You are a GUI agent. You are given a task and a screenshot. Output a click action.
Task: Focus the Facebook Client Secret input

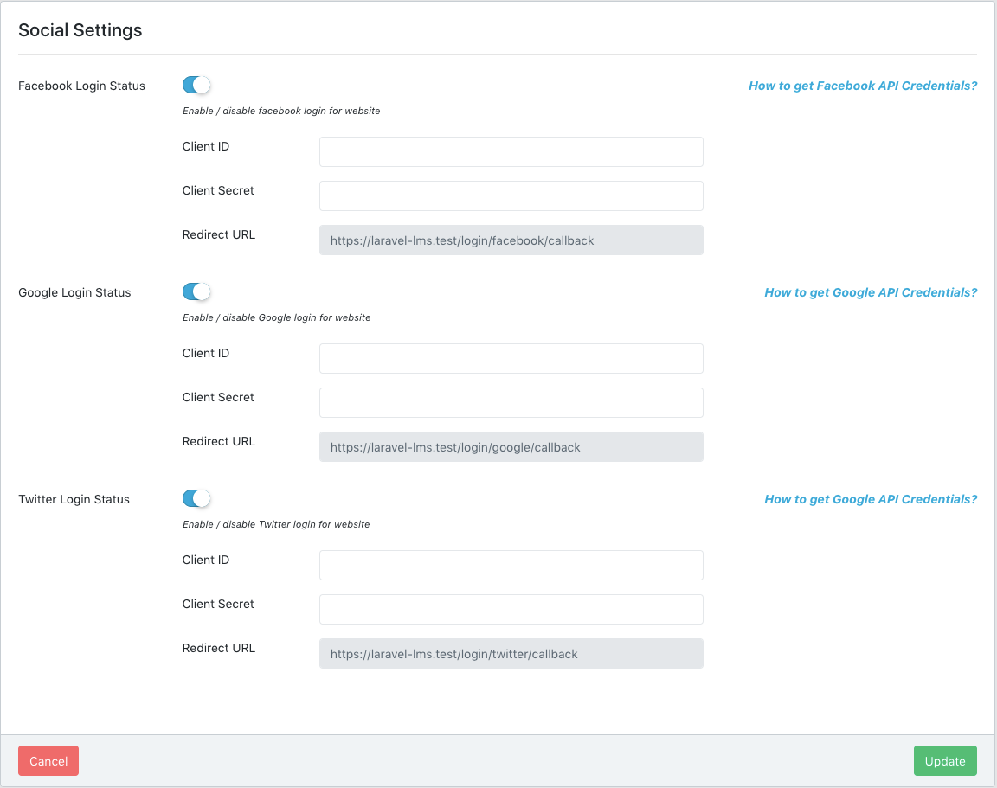coord(511,195)
